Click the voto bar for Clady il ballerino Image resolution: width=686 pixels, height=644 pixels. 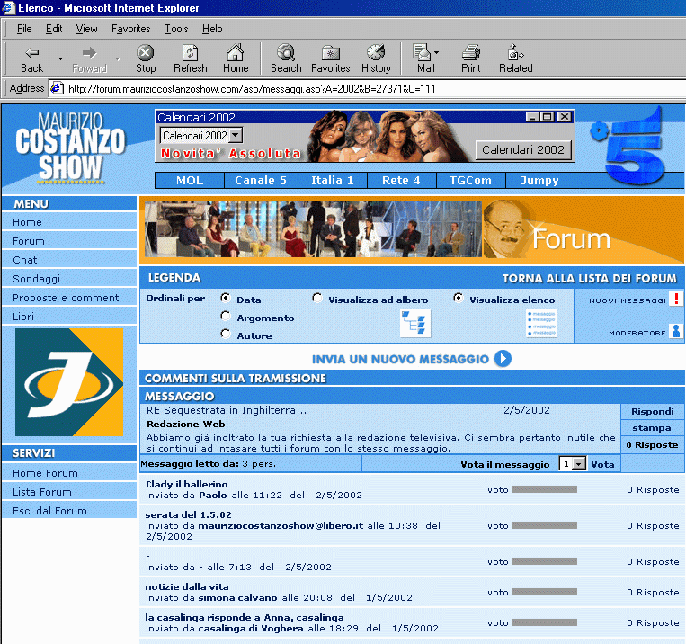click(545, 489)
